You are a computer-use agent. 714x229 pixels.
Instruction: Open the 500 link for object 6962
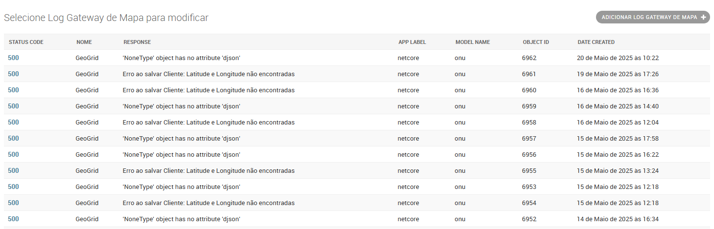[13, 58]
